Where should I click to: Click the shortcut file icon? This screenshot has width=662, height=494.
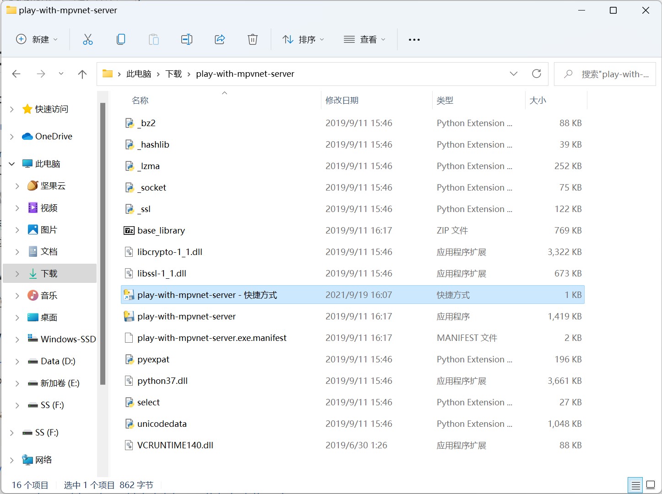coord(129,295)
